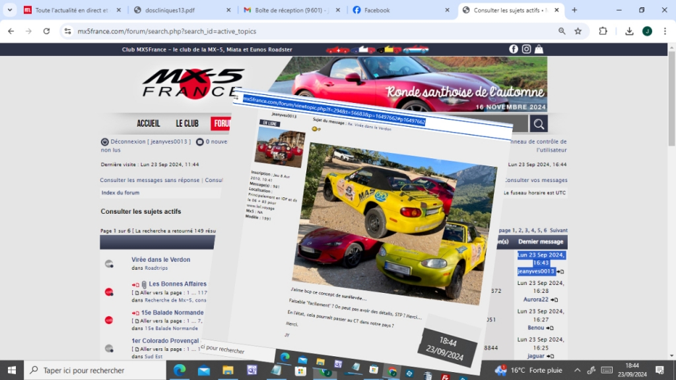Open Index du forum link
The height and width of the screenshot is (380, 676).
(120, 193)
